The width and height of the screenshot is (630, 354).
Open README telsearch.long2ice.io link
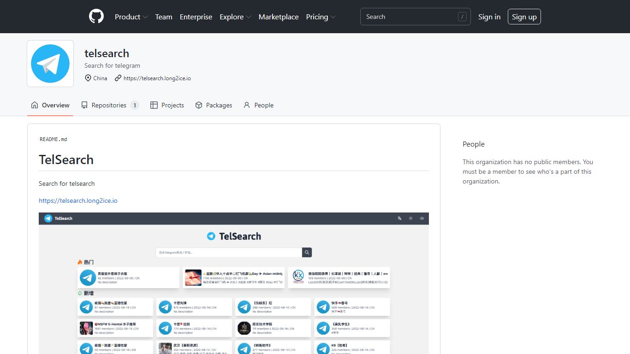tap(78, 201)
